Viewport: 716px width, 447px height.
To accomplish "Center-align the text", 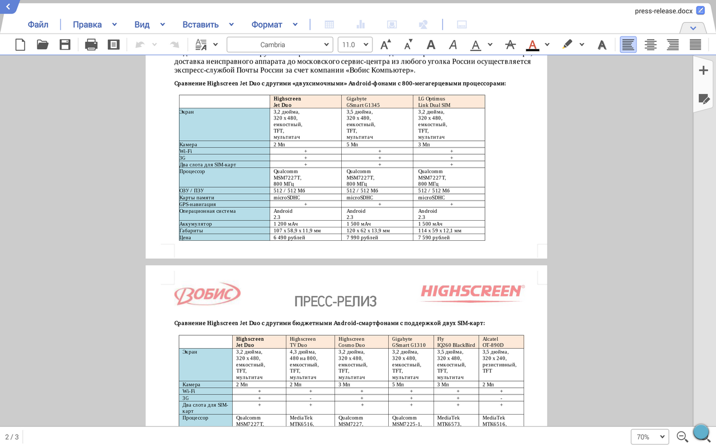I will [x=651, y=45].
